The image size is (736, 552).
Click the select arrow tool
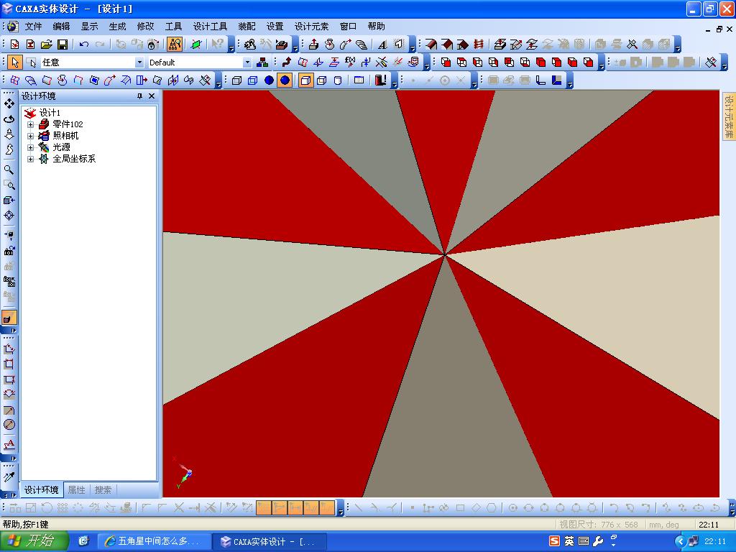(x=15, y=63)
